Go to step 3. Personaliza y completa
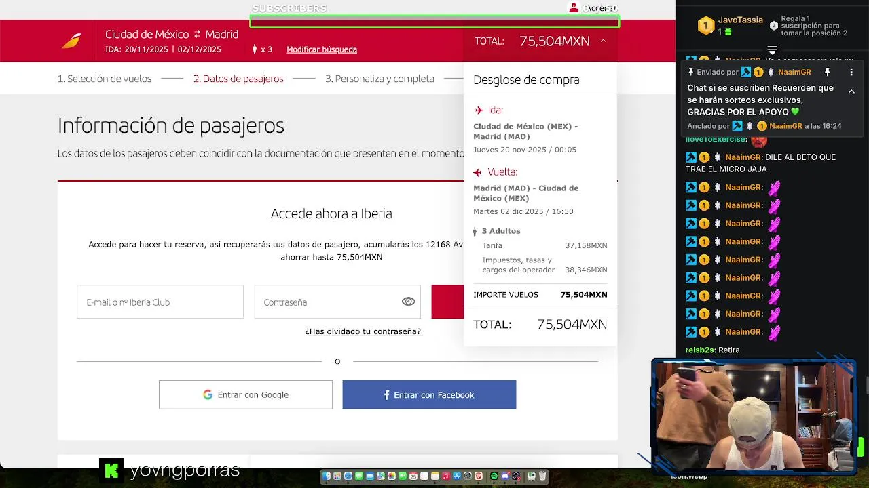Viewport: 869px width, 488px height. (380, 79)
